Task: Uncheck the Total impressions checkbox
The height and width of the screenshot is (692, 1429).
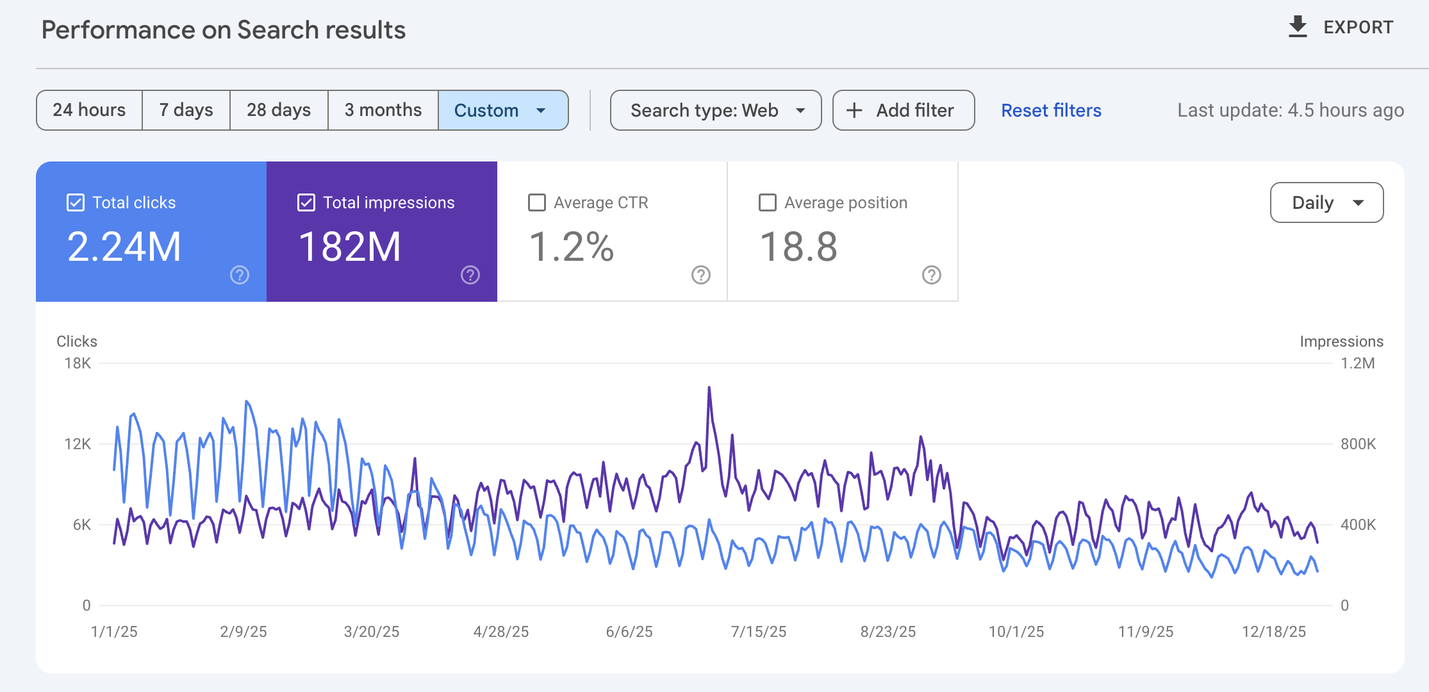Action: pos(306,202)
